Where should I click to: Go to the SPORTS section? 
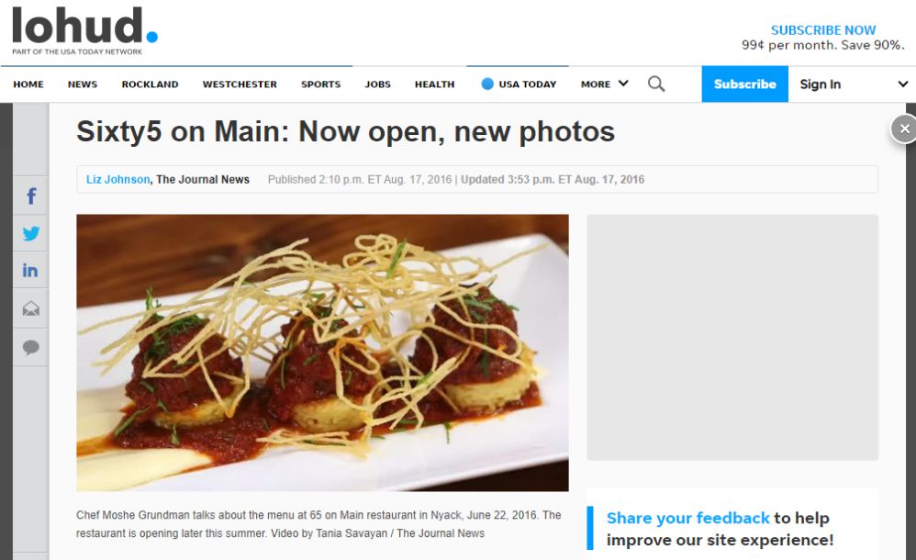coord(320,84)
